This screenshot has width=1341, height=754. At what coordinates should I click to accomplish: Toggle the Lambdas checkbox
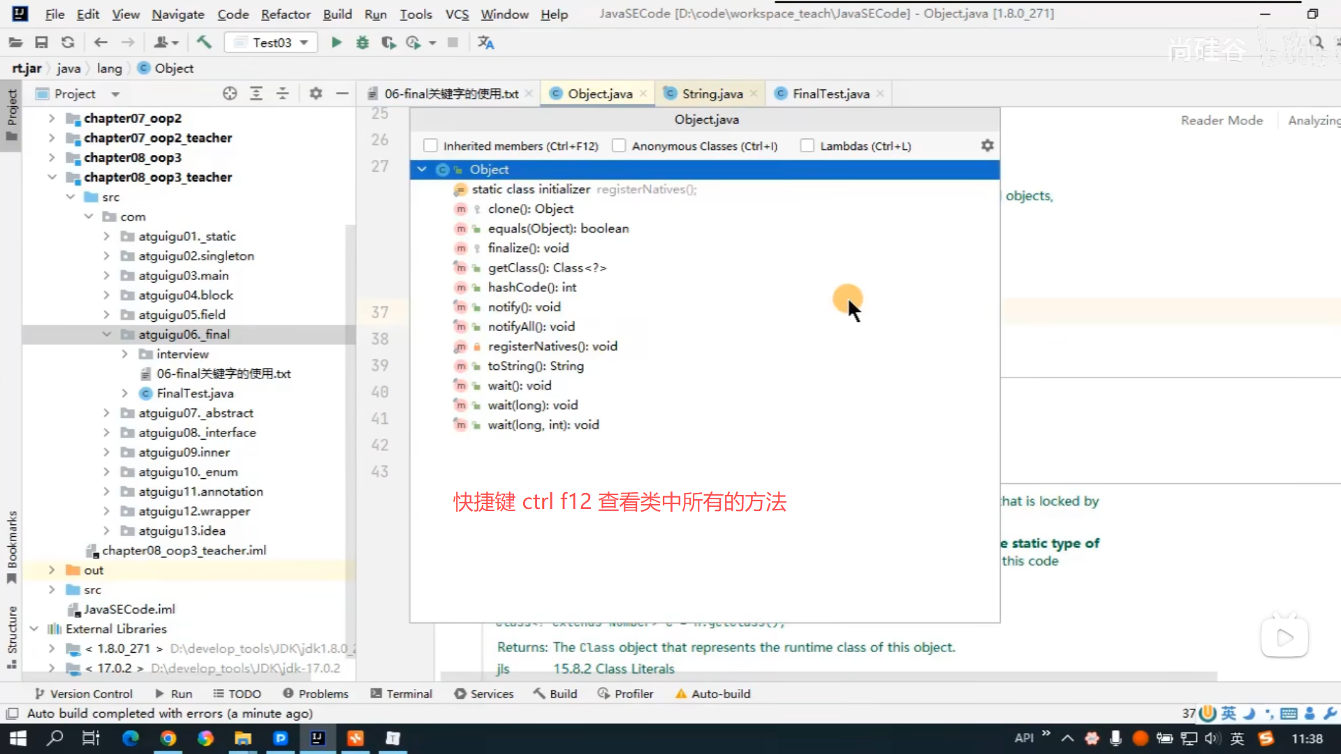[807, 146]
